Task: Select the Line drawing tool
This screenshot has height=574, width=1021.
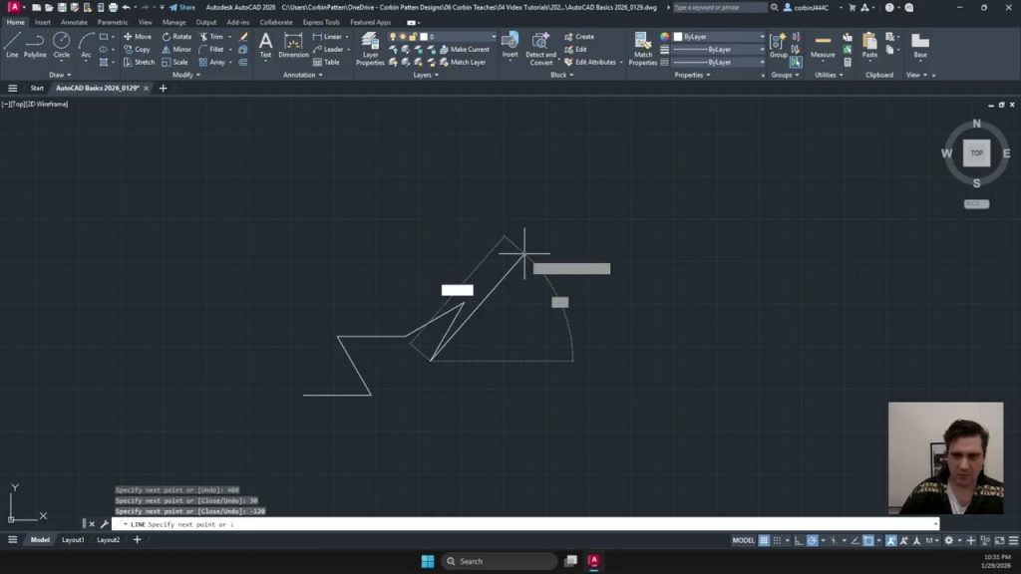Action: click(x=12, y=44)
